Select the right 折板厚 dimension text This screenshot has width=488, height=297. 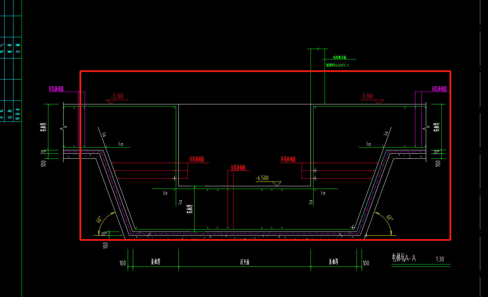333,262
